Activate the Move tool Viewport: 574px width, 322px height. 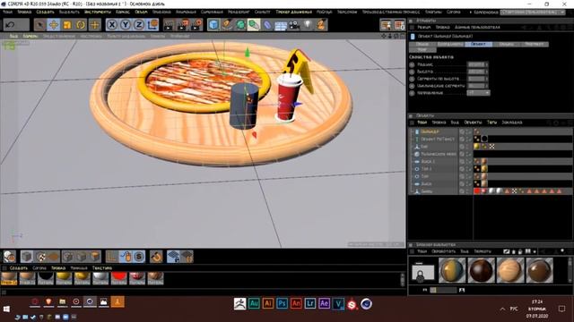click(x=54, y=25)
